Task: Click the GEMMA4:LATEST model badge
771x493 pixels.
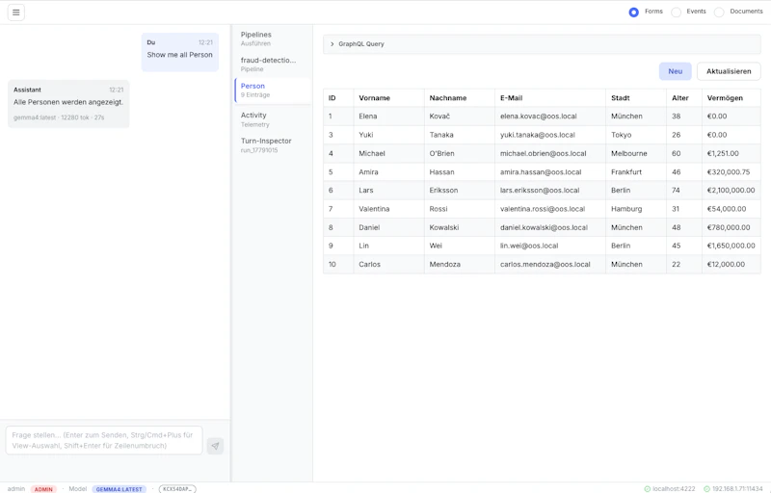Action: click(x=119, y=489)
